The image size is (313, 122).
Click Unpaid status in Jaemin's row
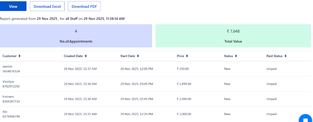tap(272, 69)
